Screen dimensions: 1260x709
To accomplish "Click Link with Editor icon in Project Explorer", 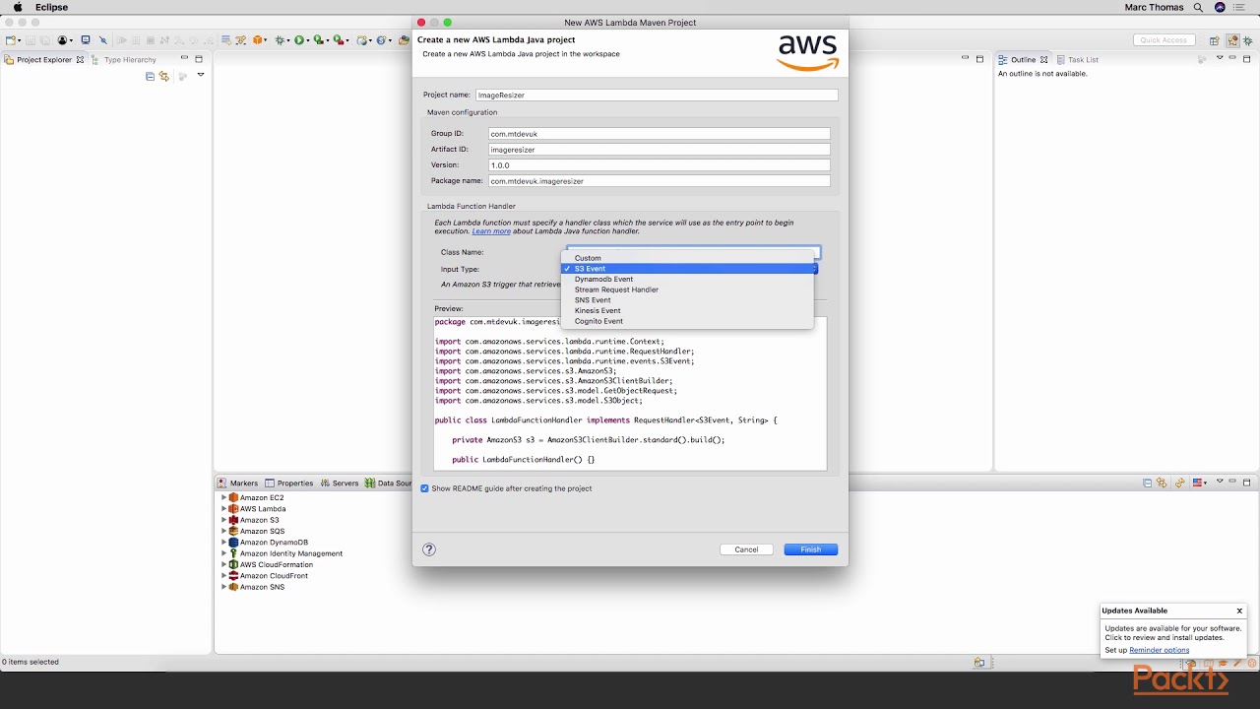I will pos(164,76).
